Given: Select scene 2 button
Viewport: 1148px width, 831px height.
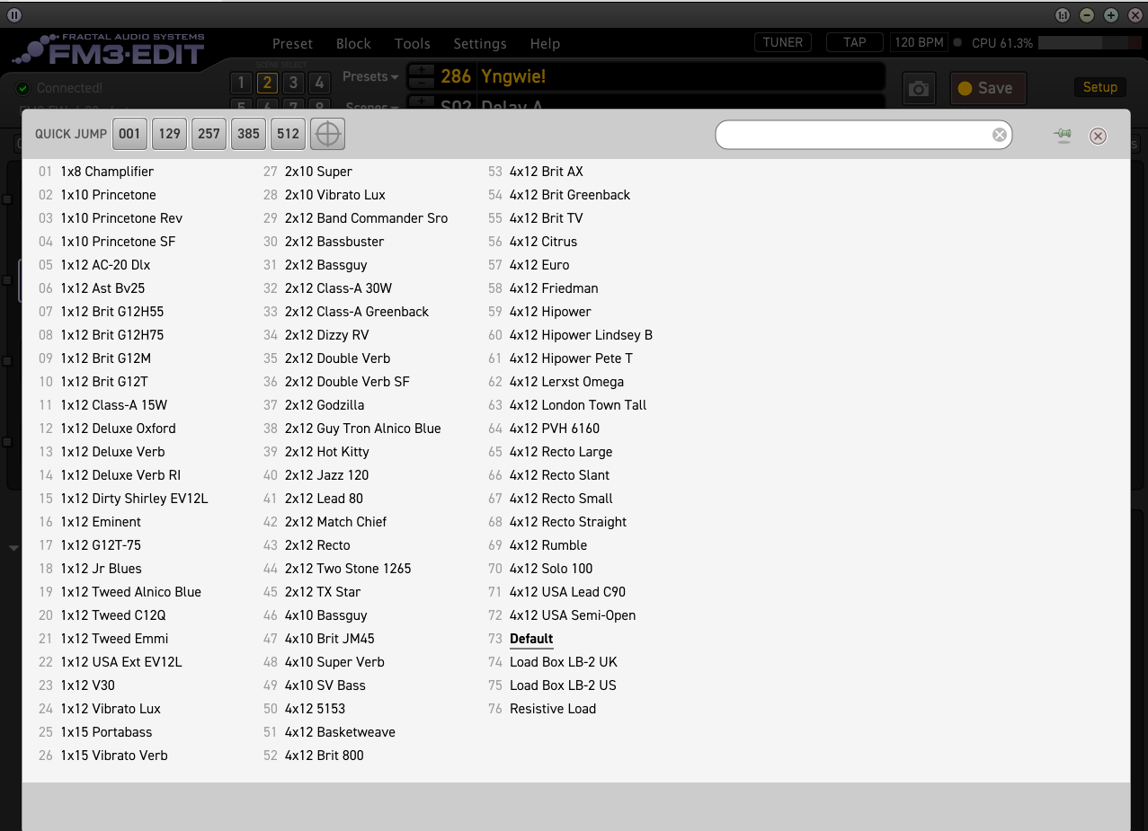Looking at the screenshot, I should tap(267, 84).
